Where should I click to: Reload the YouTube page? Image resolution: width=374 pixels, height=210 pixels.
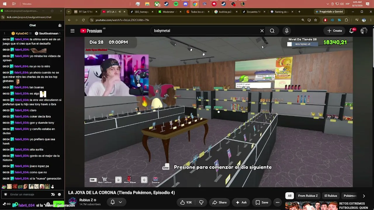pyautogui.click(x=83, y=20)
